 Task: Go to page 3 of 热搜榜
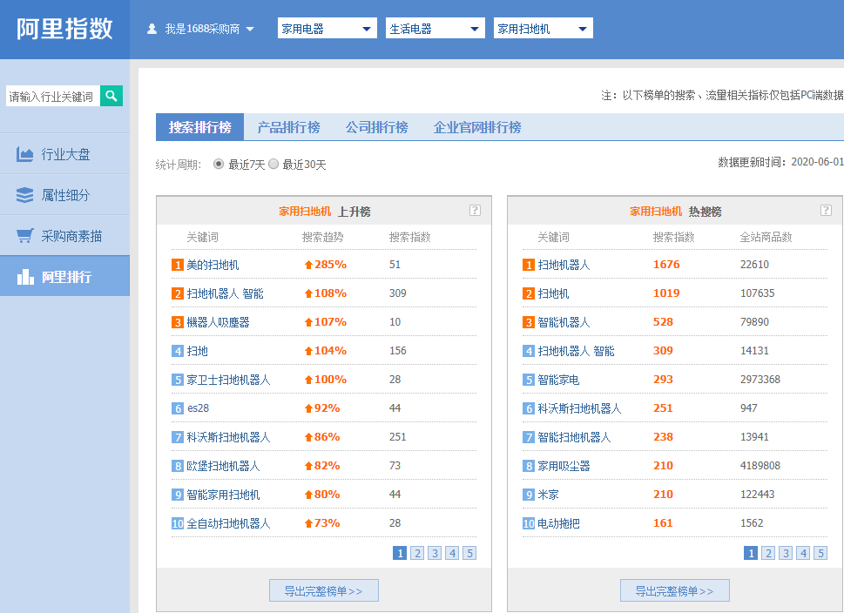[786, 553]
